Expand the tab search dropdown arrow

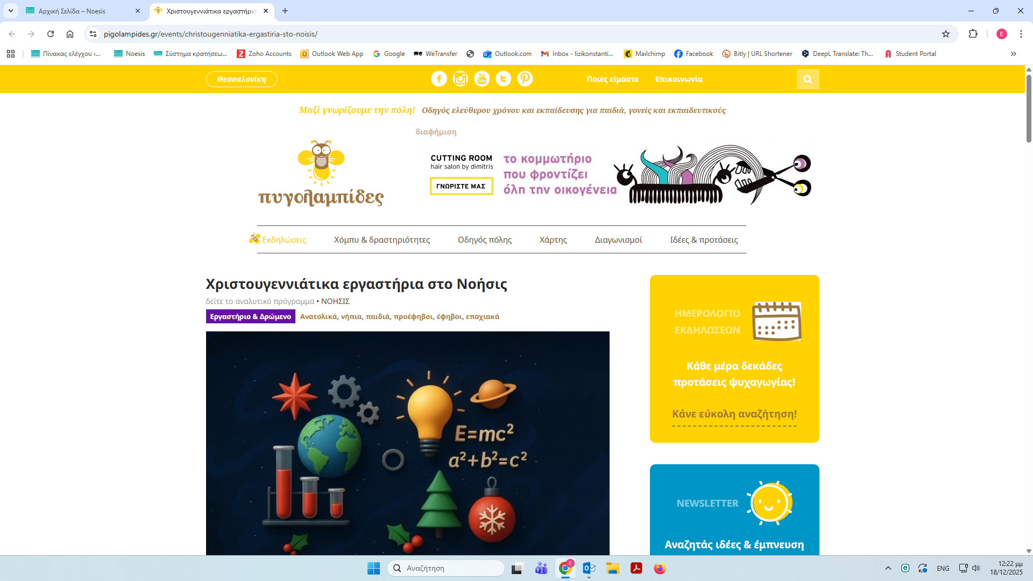pos(11,11)
